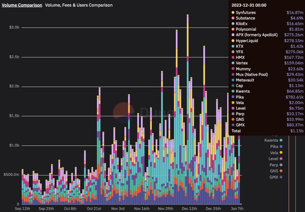Click the APX (formerly ApolloX) color dot
This screenshot has width=305, height=212.
(233, 35)
